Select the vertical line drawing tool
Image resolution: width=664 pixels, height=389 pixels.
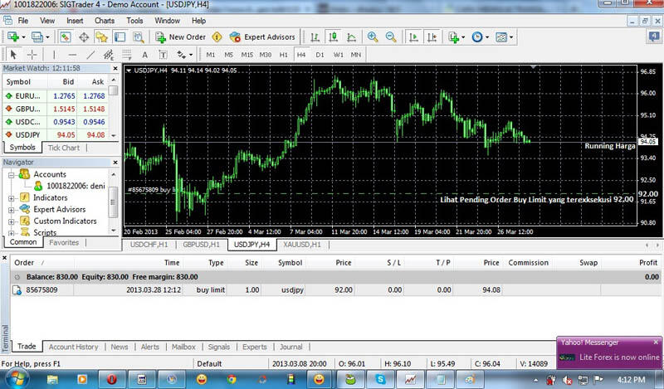tap(54, 55)
